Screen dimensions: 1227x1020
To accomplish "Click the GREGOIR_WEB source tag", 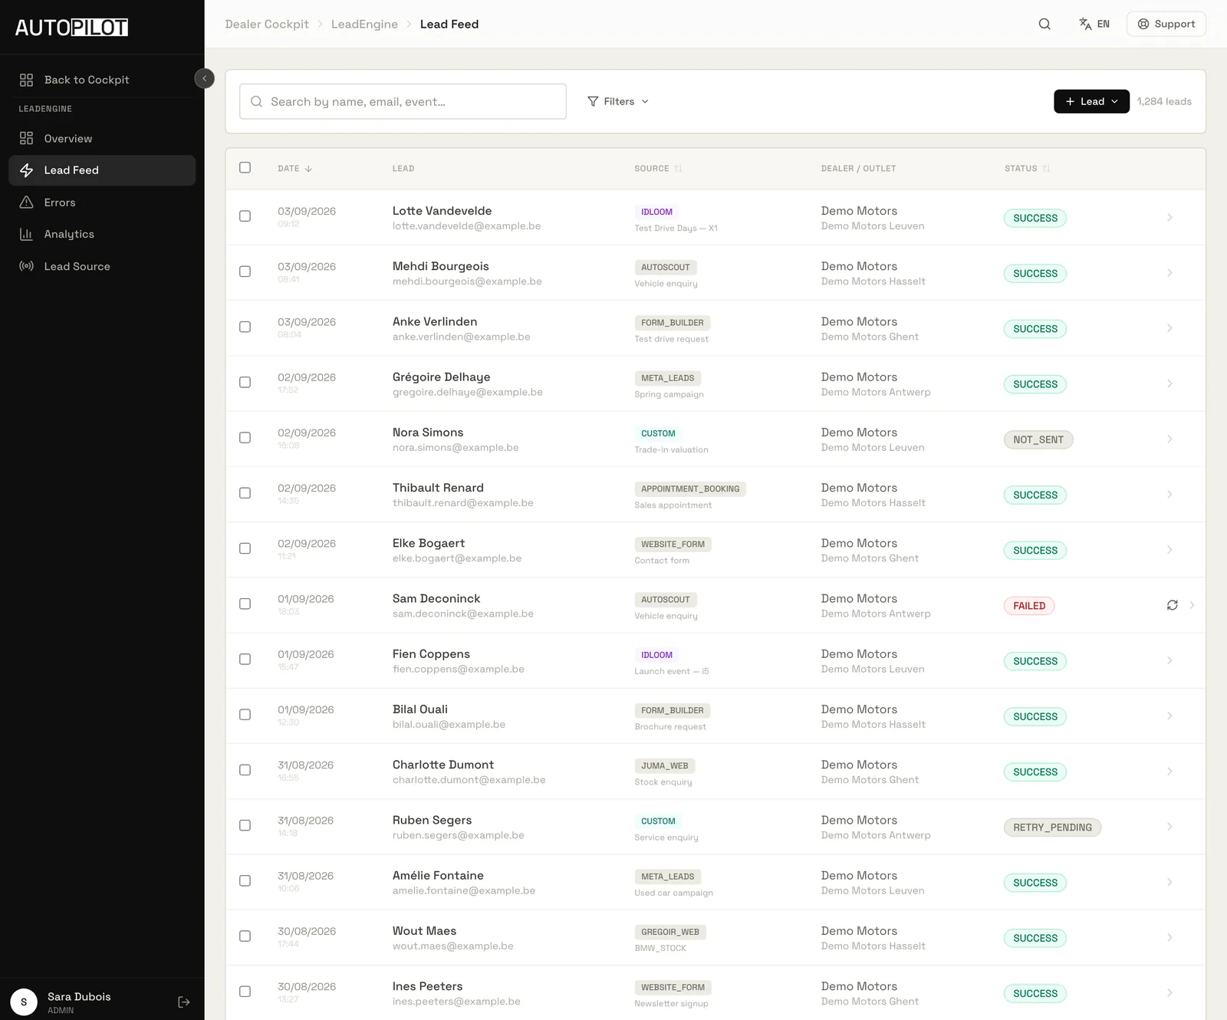I will pyautogui.click(x=670, y=932).
